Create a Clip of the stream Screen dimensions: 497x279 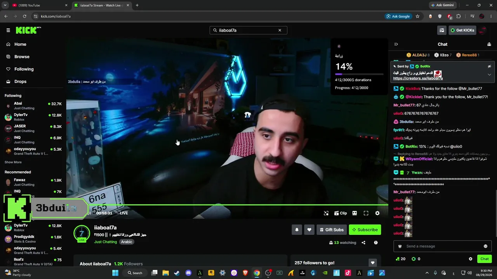point(341,213)
